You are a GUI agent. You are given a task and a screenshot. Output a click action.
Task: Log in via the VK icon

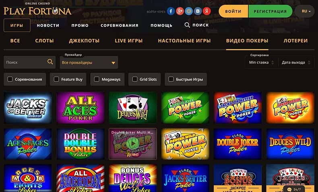pos(198,11)
